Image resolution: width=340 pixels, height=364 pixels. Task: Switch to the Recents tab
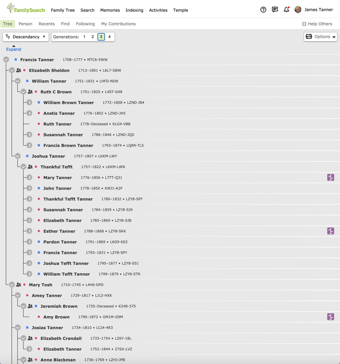coord(47,24)
